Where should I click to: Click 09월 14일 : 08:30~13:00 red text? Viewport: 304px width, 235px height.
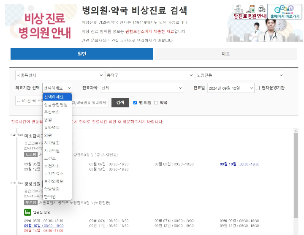pyautogui.click(x=43, y=231)
